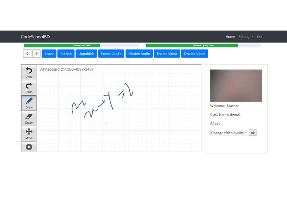Viewport: 287px width, 204px height.
Task: Click Enable Video button
Action: [x=167, y=54]
